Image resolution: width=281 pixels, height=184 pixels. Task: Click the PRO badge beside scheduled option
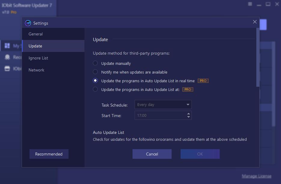coord(188,89)
